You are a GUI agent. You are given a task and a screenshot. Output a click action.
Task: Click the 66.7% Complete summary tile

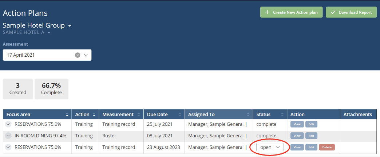coord(51,89)
